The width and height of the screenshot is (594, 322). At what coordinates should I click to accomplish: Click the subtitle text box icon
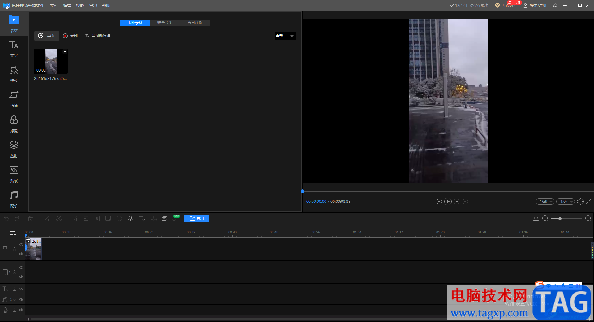(164, 219)
